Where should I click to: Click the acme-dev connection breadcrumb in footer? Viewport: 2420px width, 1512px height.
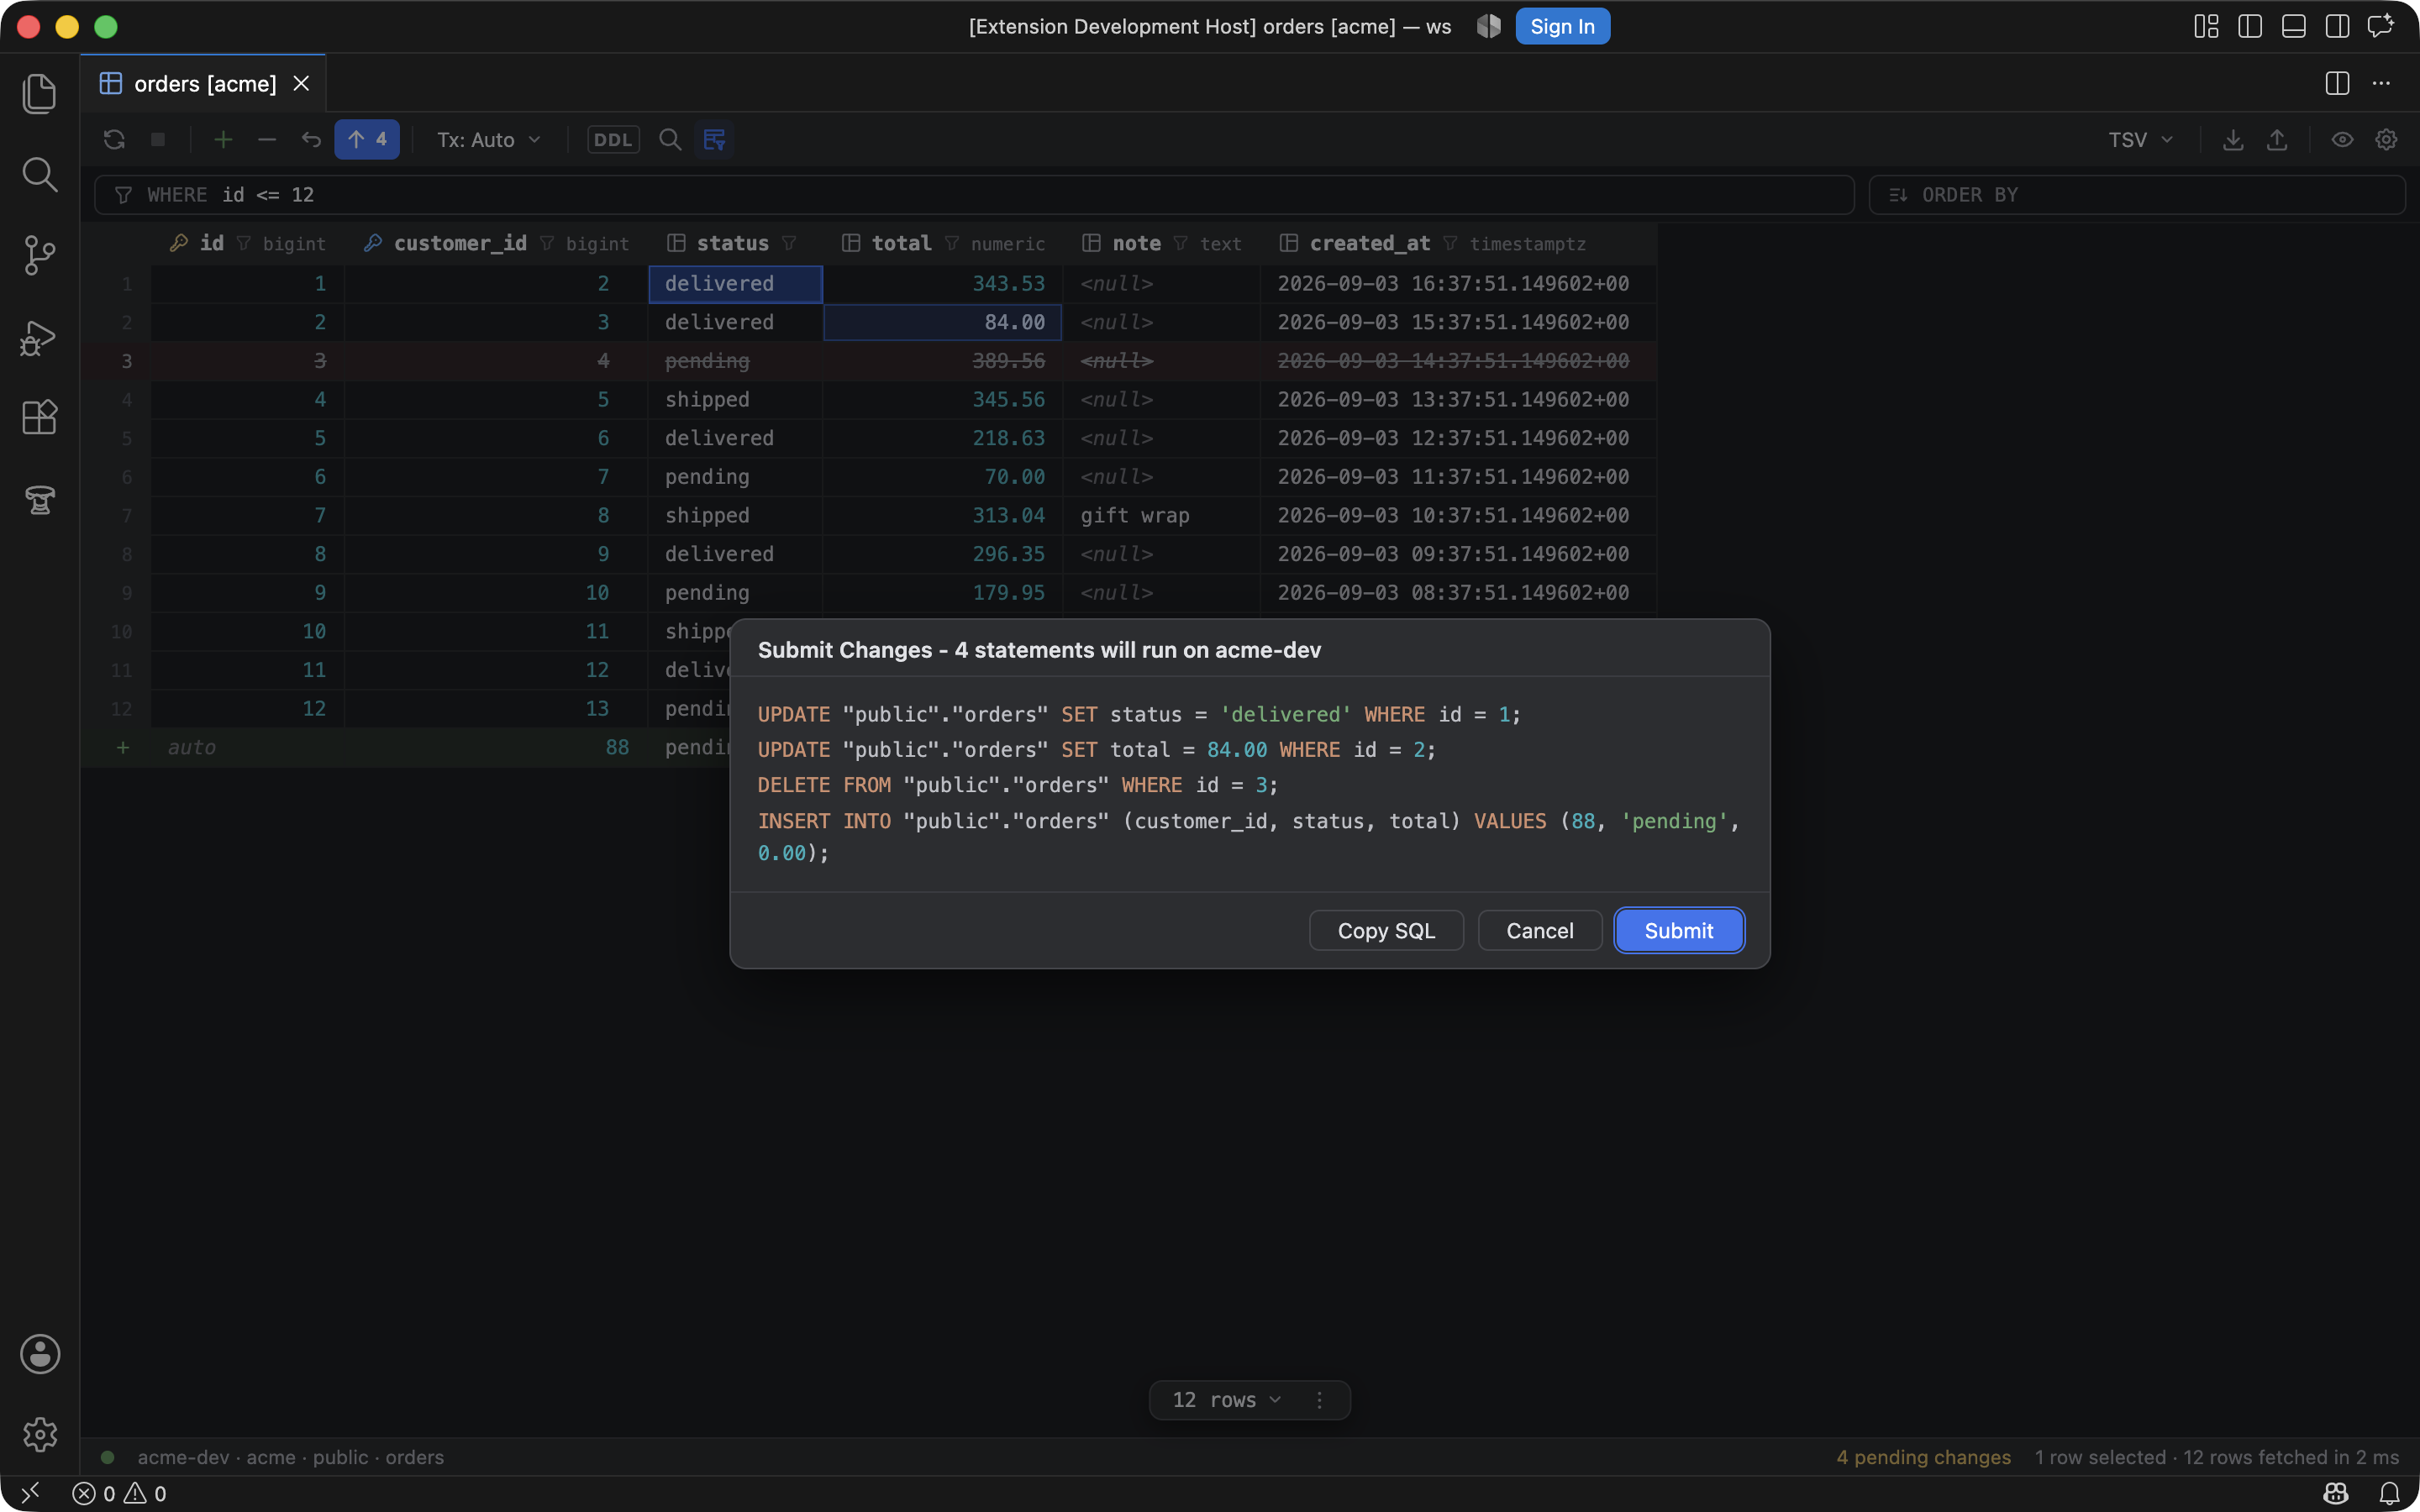tap(183, 1457)
